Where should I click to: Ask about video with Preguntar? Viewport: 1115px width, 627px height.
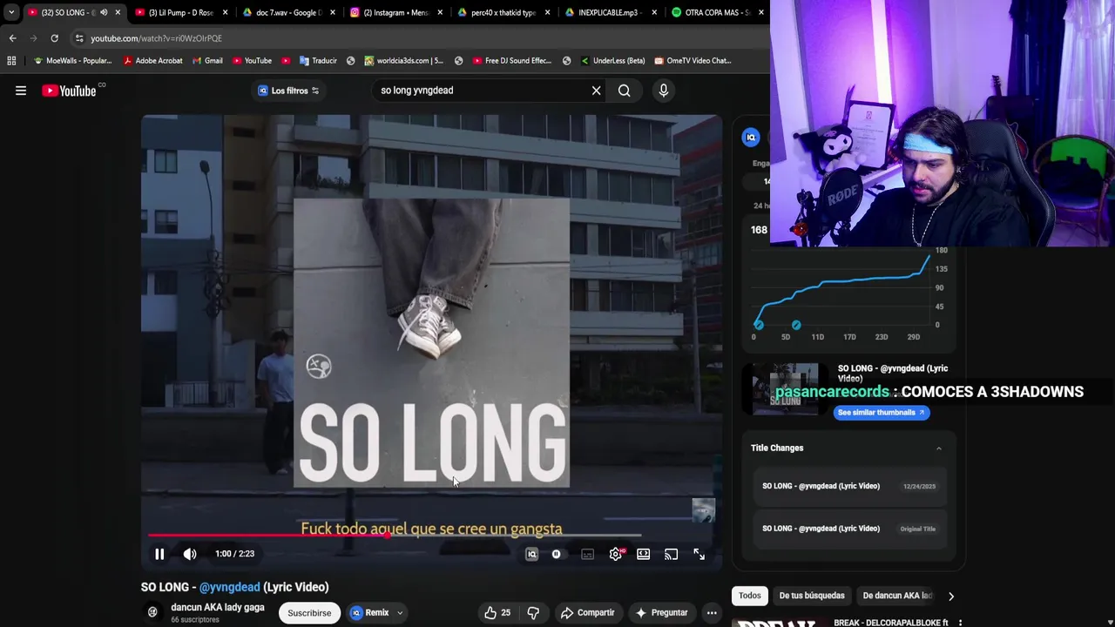click(x=661, y=613)
